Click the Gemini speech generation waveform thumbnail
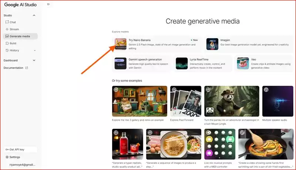This screenshot has height=170, width=296. click(121, 63)
